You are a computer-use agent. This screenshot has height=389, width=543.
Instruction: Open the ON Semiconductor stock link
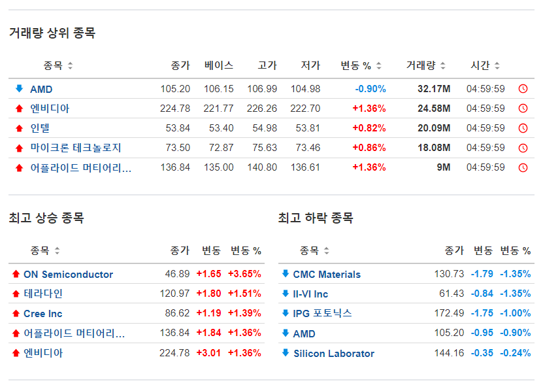click(x=68, y=275)
